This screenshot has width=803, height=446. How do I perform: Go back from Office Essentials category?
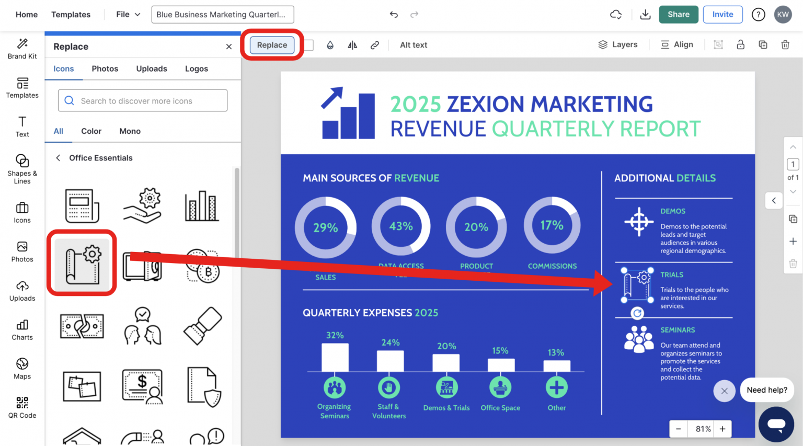[x=58, y=157]
